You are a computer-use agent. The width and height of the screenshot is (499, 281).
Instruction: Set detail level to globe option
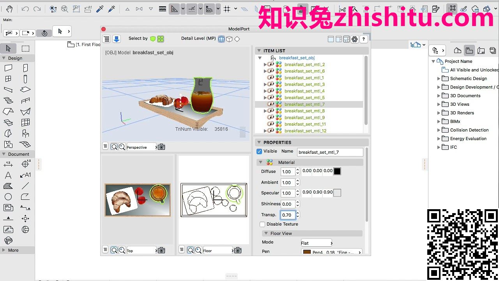pos(221,39)
